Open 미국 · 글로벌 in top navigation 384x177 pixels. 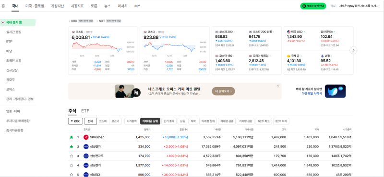click(x=35, y=6)
